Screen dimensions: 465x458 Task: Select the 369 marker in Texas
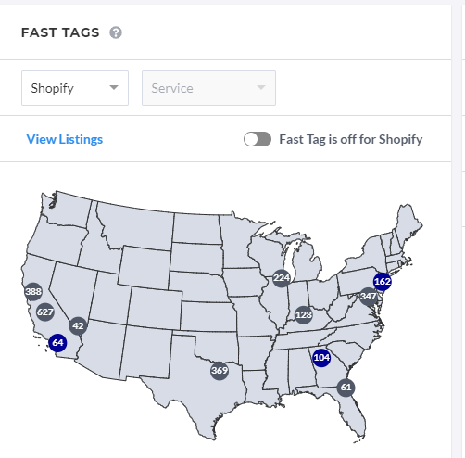pyautogui.click(x=220, y=371)
